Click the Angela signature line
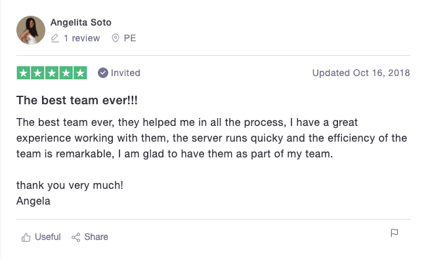Screen dimensions: 426x259 (33, 201)
